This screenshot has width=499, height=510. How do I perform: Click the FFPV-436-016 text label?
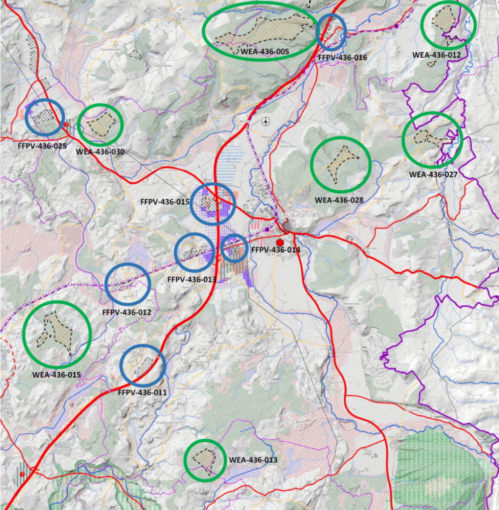(x=342, y=58)
